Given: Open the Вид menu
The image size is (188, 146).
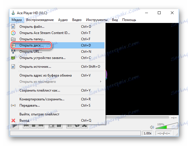Looking at the screenshot, I should coord(115,20).
